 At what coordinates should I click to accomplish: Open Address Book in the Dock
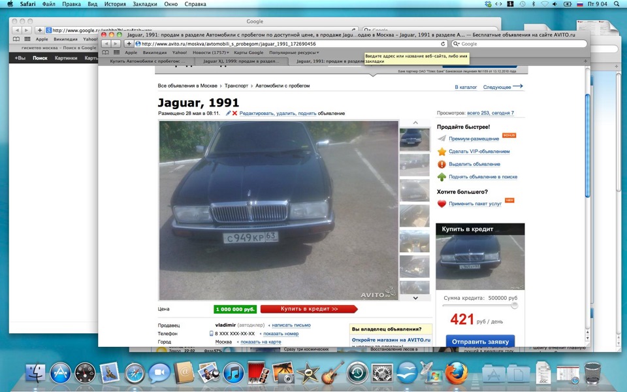(x=184, y=372)
